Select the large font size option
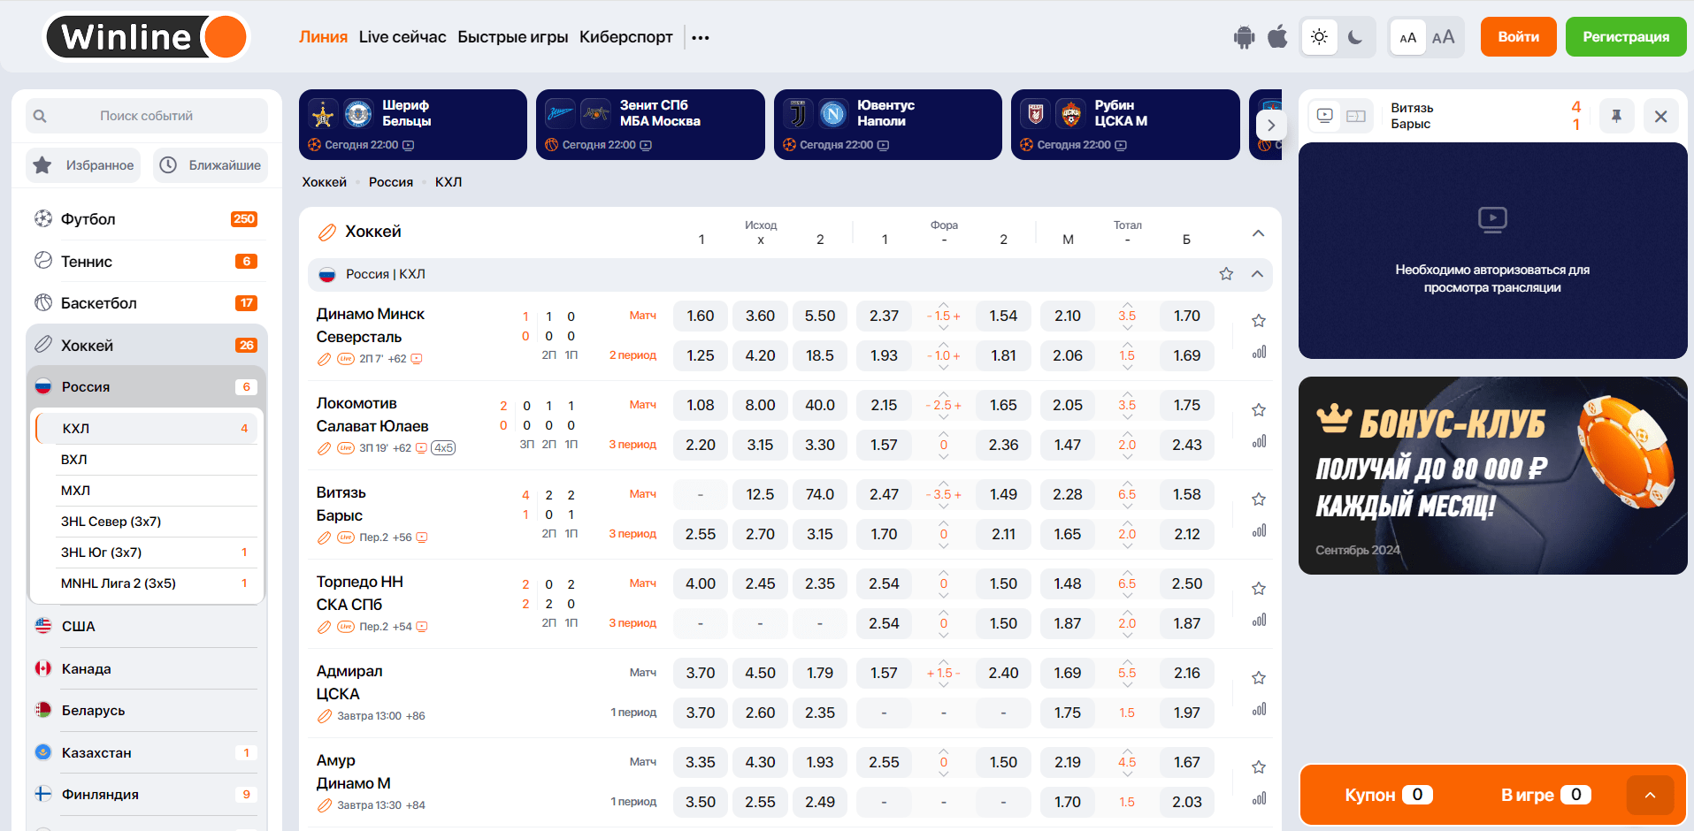The image size is (1694, 831). tap(1444, 37)
